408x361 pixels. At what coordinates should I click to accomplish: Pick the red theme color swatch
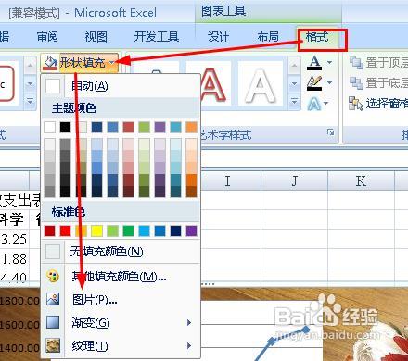coord(128,127)
